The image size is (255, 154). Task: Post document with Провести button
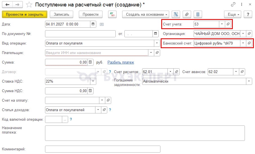(x=91, y=14)
